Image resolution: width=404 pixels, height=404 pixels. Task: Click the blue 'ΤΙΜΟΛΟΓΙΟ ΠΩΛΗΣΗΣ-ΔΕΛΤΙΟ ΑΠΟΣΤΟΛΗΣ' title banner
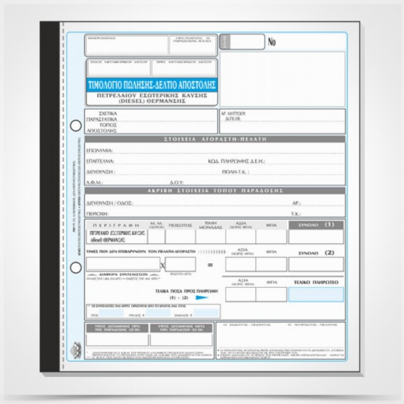point(152,85)
